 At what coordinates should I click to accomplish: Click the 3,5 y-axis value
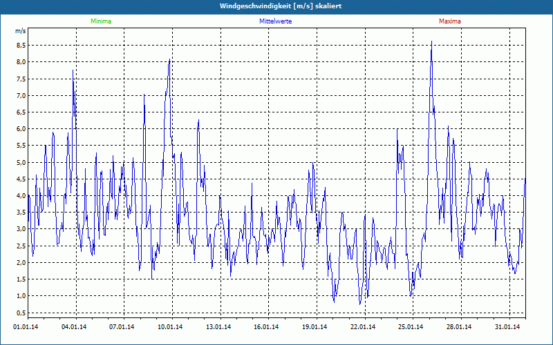coord(21,213)
